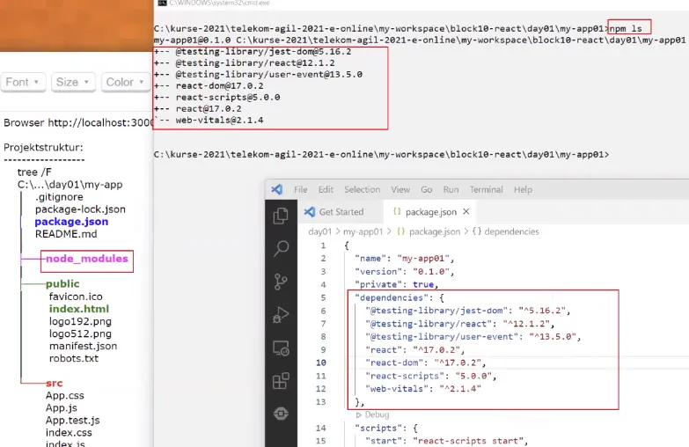Click the "react-dom" dependency line in editor
This screenshot has height=447, width=689.
(426, 363)
